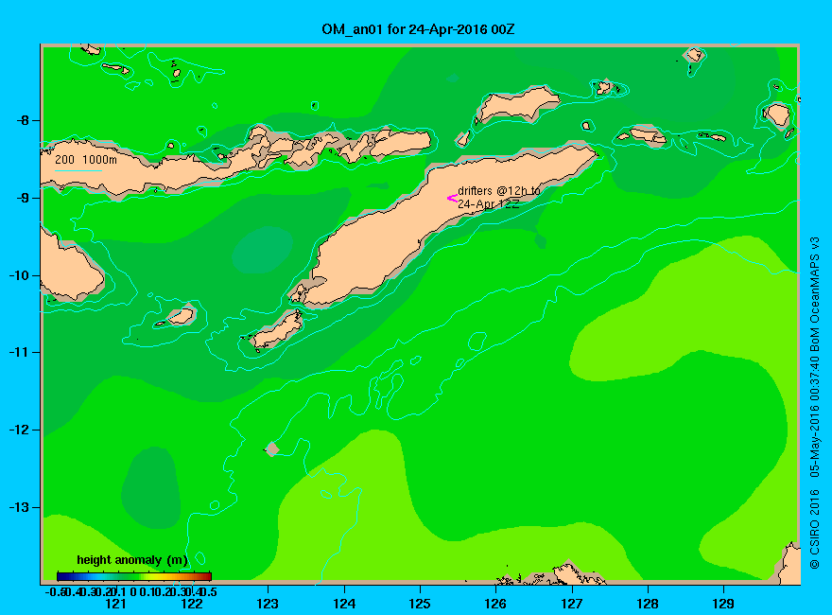
Task: Click longitude axis label 121
Action: coord(115,604)
